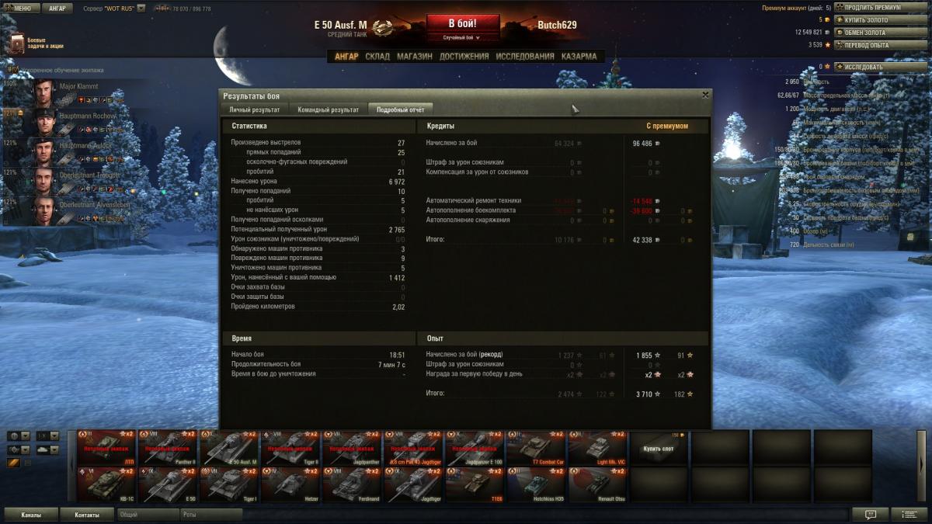Screen dimensions: 932x524
Task: Open Боевые задачи и акции icon
Action: 16,43
